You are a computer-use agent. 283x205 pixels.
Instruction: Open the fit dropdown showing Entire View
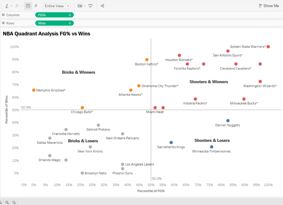click(68, 6)
